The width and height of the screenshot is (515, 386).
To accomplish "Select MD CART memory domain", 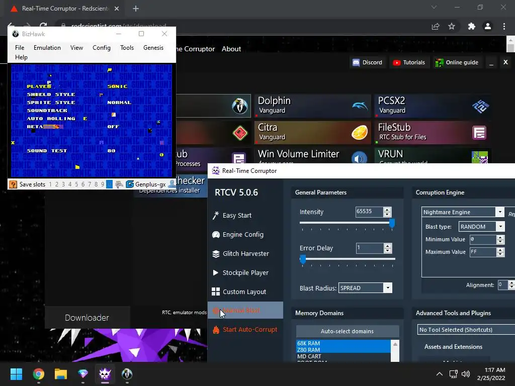I will [343, 356].
